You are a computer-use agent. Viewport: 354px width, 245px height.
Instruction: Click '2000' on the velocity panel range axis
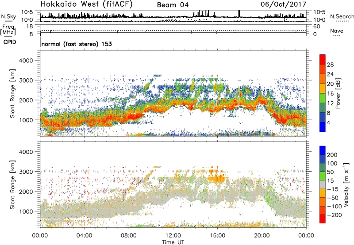[x=26, y=191]
